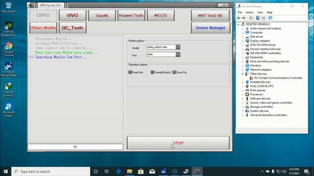Expand the Ports (COM & LPT) node
The image size is (314, 176).
[x=243, y=86]
